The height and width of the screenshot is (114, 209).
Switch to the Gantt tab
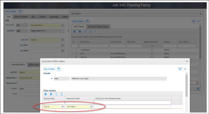(65, 17)
